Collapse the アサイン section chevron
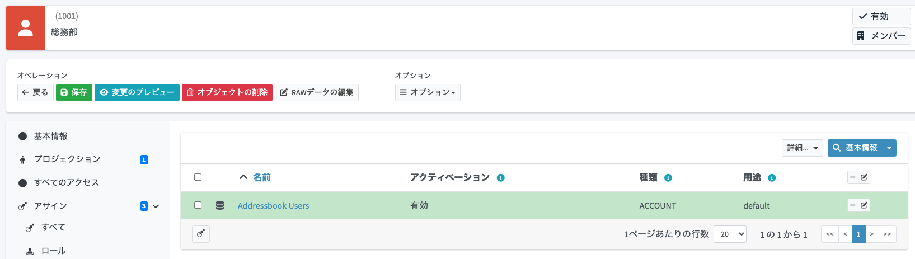915x259 pixels. (x=156, y=206)
